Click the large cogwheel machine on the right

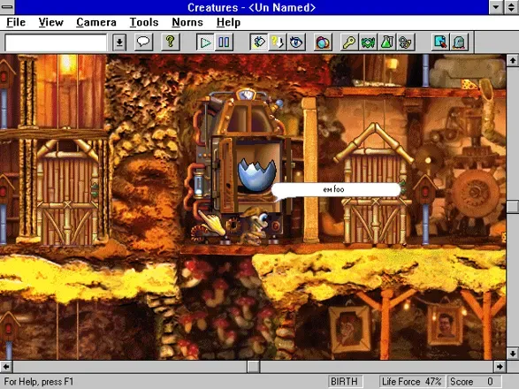tap(476, 194)
